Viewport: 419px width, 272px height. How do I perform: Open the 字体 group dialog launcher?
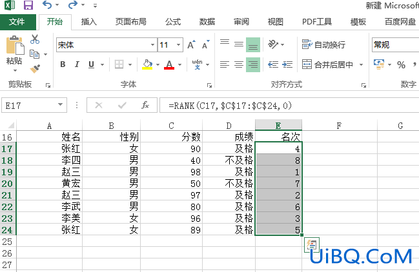209,85
